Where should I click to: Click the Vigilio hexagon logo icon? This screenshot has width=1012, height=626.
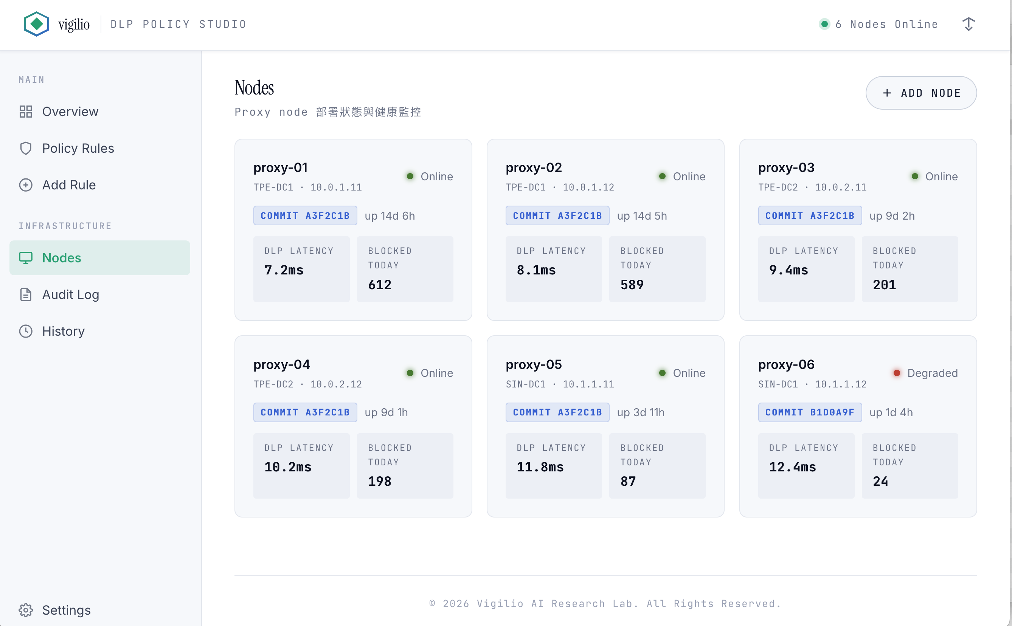point(36,24)
